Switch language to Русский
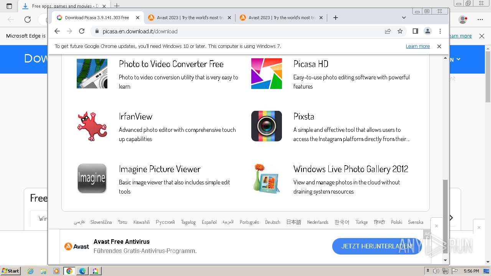 tap(165, 222)
